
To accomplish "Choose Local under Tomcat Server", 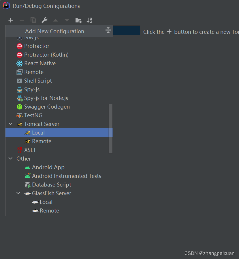I will [59, 133].
